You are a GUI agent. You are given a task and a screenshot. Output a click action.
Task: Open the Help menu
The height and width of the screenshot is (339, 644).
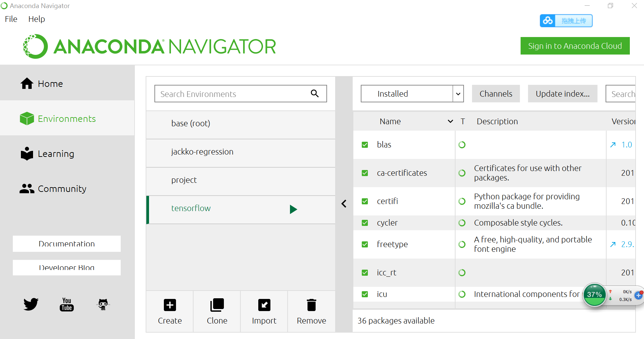click(x=36, y=19)
